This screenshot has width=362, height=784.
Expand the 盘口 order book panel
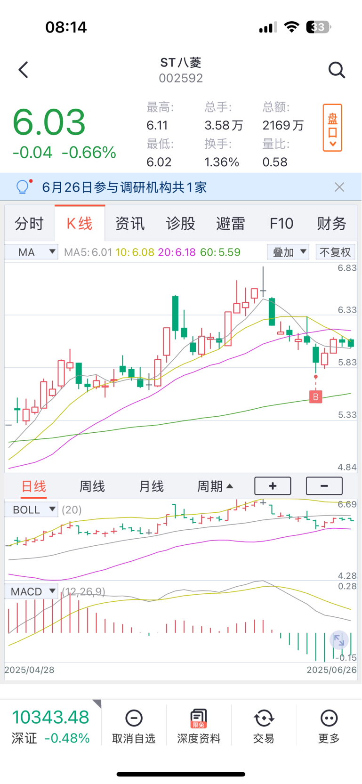332,128
